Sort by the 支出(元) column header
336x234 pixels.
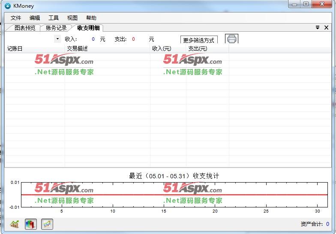pyautogui.click(x=207, y=49)
